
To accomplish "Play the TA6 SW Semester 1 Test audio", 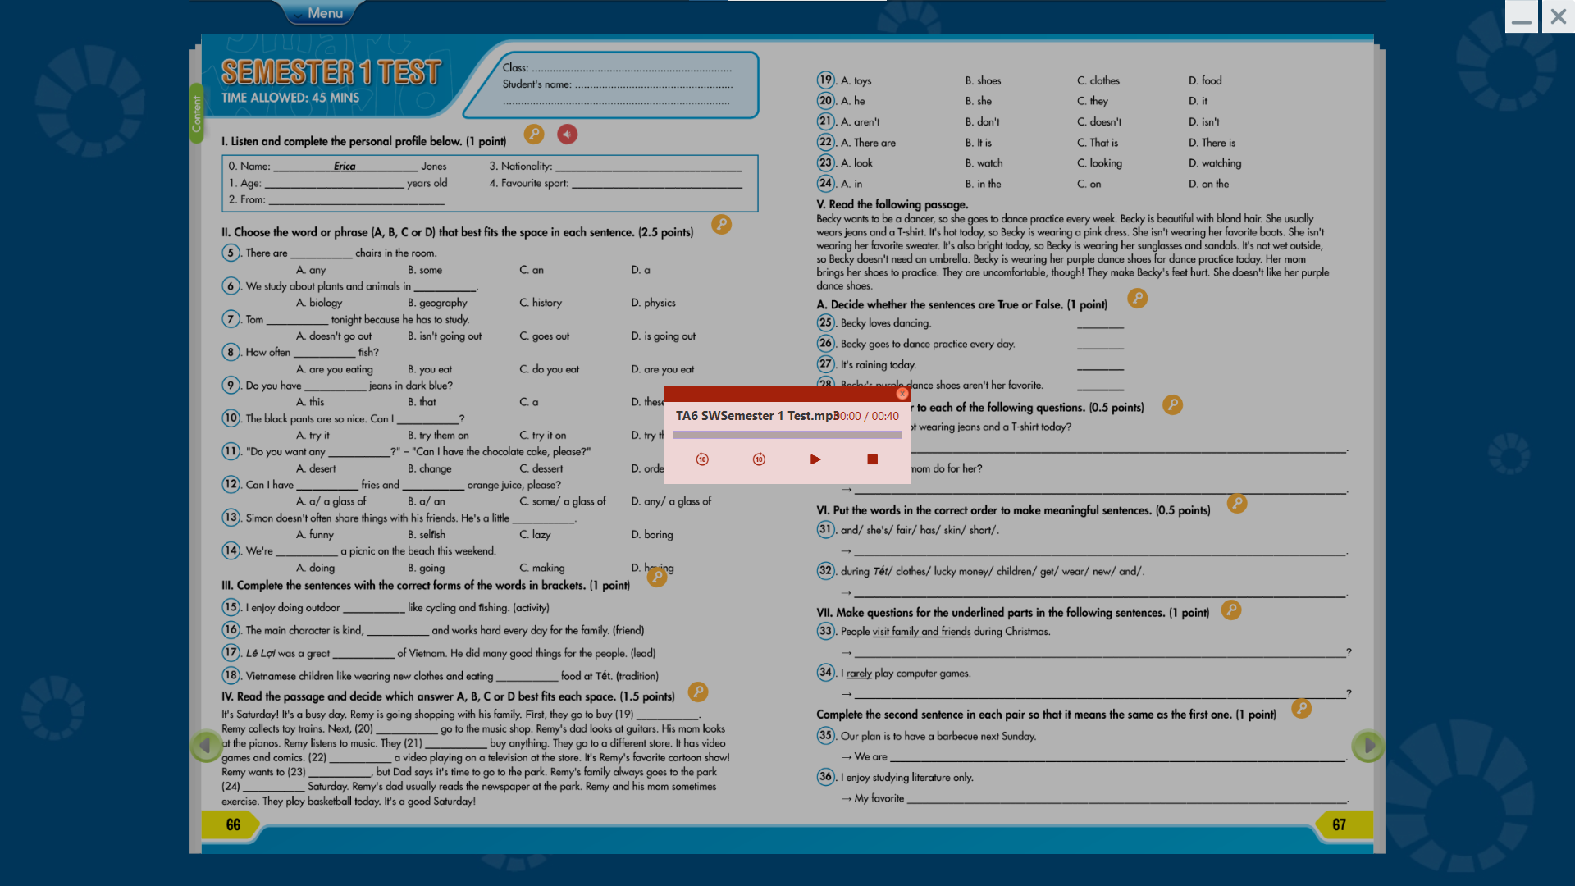I will pos(815,459).
